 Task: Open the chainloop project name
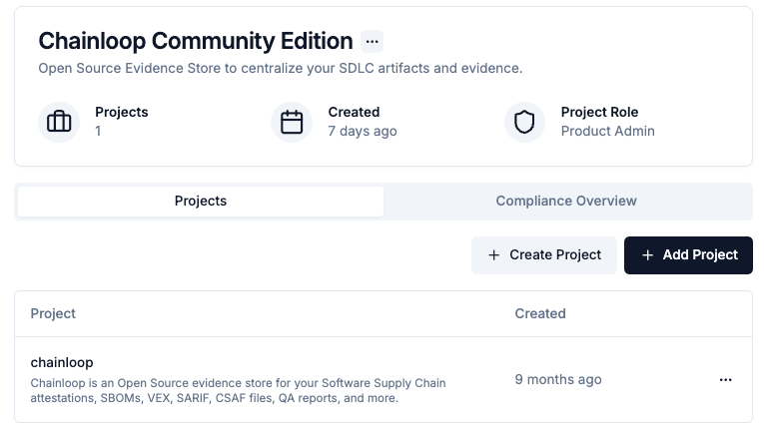point(62,362)
